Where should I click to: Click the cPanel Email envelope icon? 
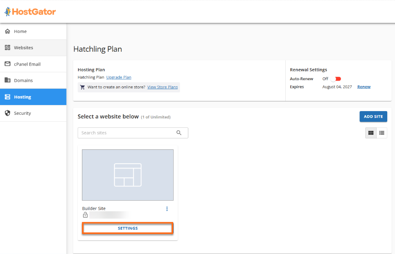click(7, 64)
